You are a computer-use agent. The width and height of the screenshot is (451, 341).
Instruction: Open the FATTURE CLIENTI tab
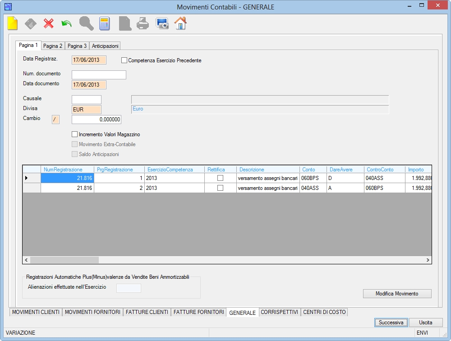pos(147,312)
